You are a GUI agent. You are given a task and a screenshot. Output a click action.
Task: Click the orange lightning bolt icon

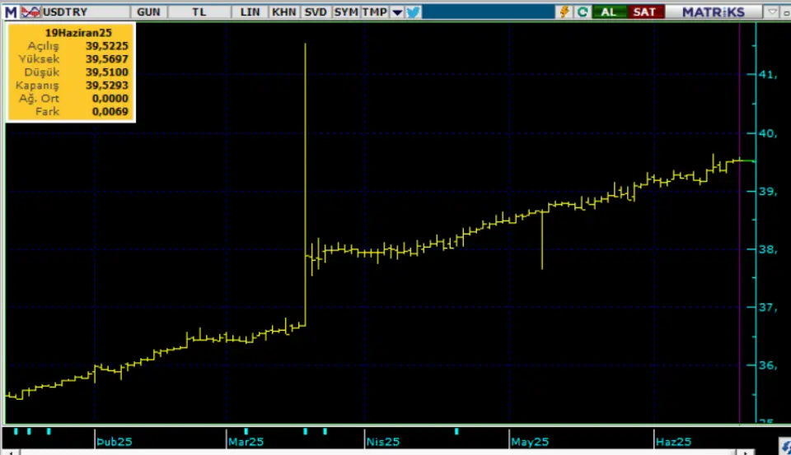pos(564,12)
